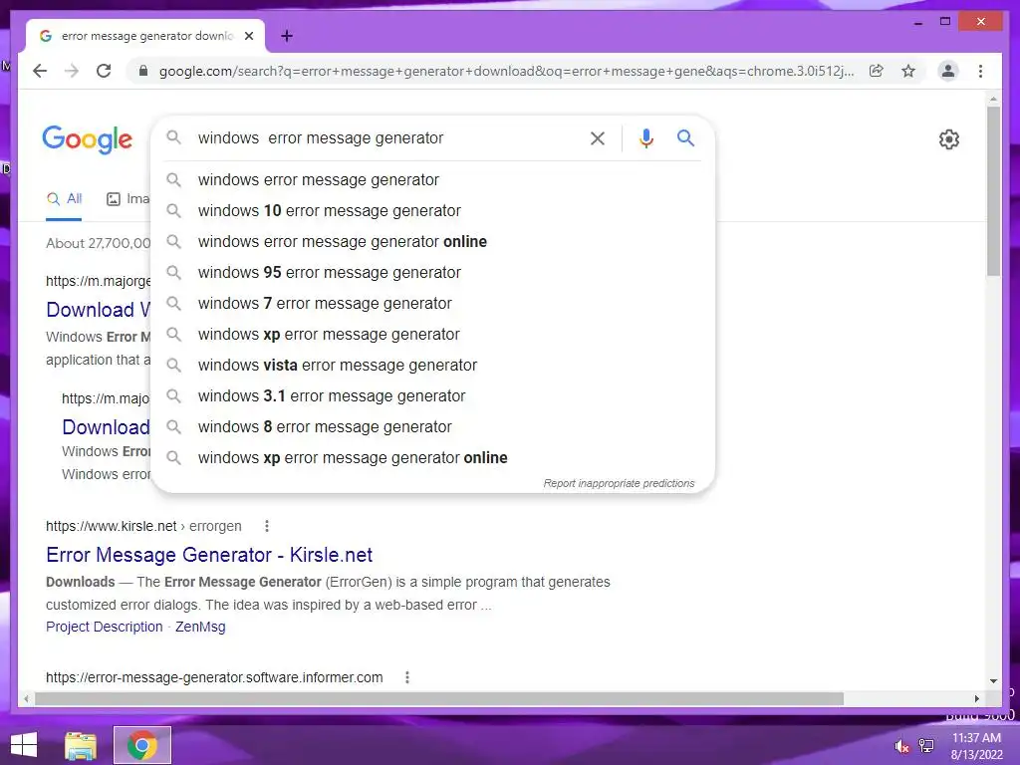The image size is (1020, 765).
Task: Open the 'ZenMsg' sitelink
Action: pyautogui.click(x=200, y=627)
